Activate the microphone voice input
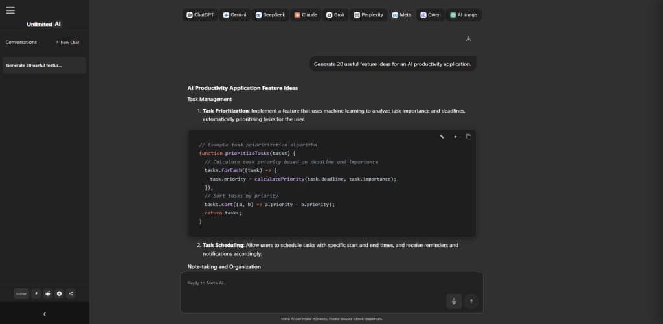Viewport: 663px width, 324px height. [454, 301]
